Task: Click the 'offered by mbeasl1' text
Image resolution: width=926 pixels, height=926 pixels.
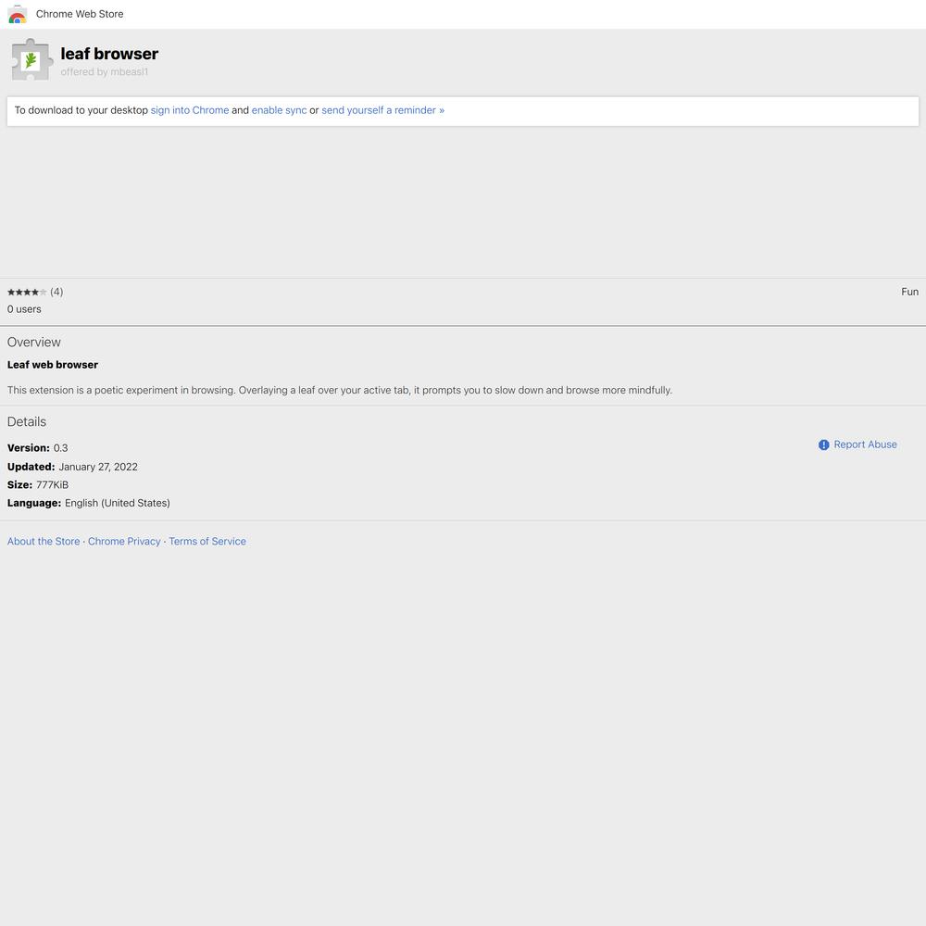Action: pyautogui.click(x=105, y=72)
